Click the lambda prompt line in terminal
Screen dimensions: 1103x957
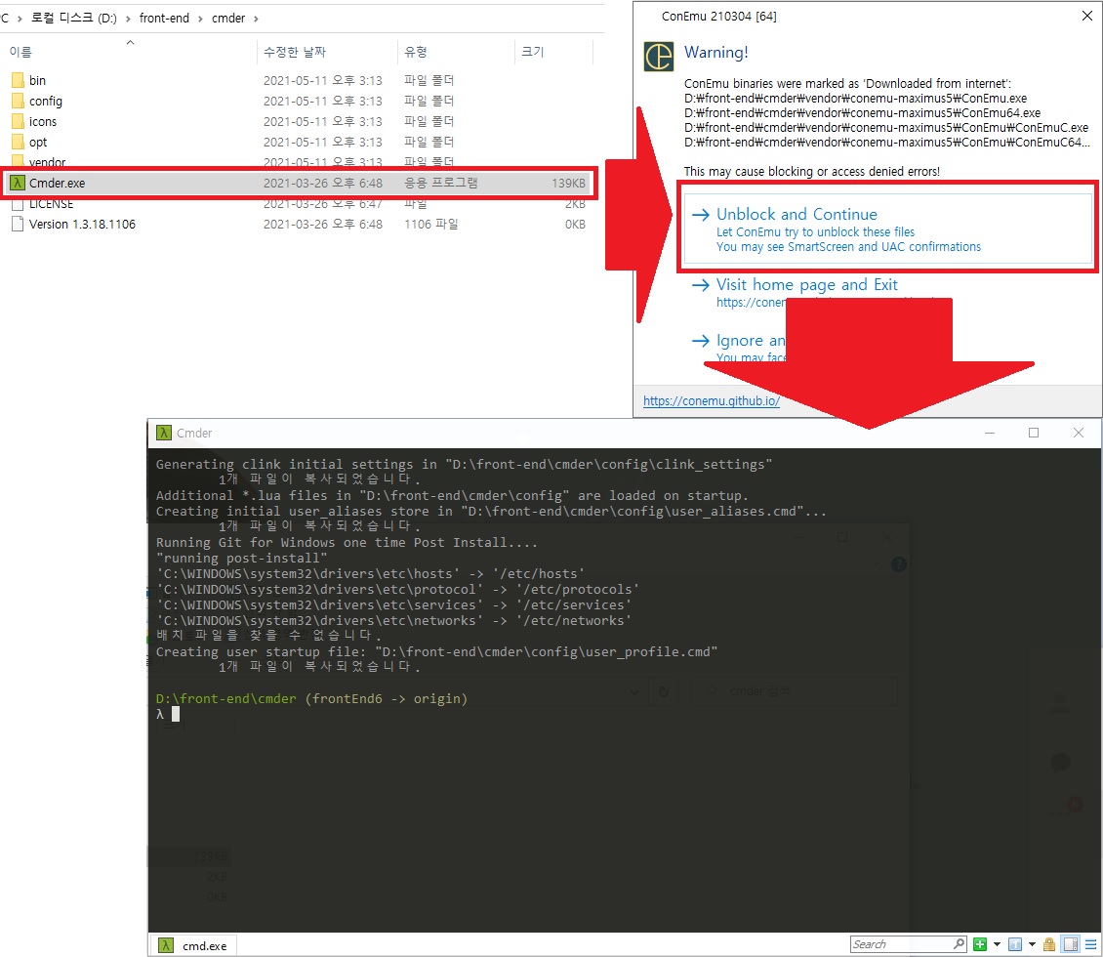pyautogui.click(x=168, y=714)
